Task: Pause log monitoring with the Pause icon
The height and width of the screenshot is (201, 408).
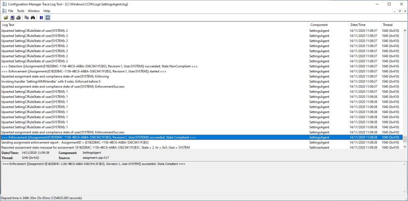Action: [x=41, y=18]
